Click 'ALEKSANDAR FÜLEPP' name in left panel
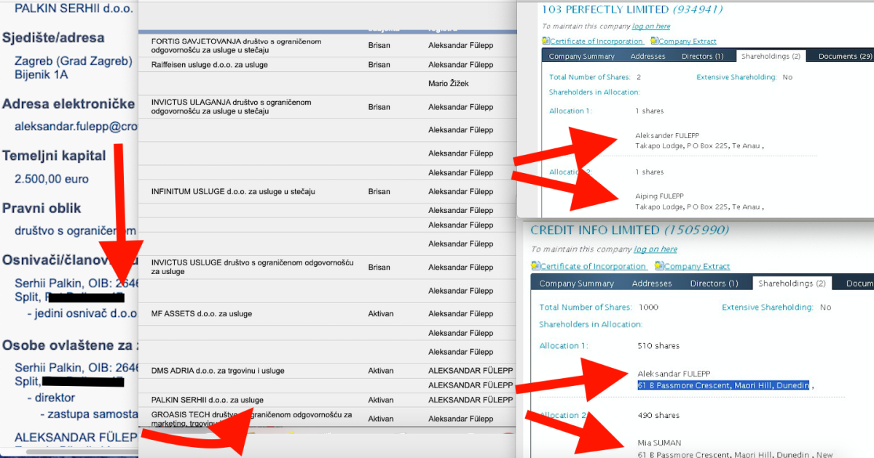This screenshot has width=874, height=458. pyautogui.click(x=76, y=437)
